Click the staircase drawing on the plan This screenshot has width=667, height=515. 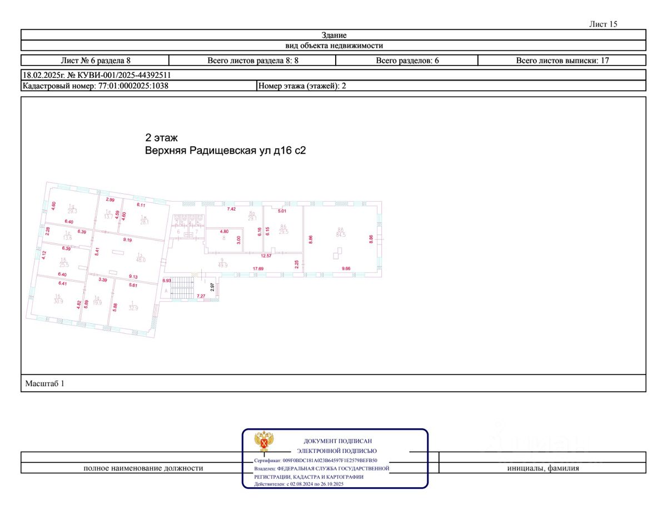182,288
